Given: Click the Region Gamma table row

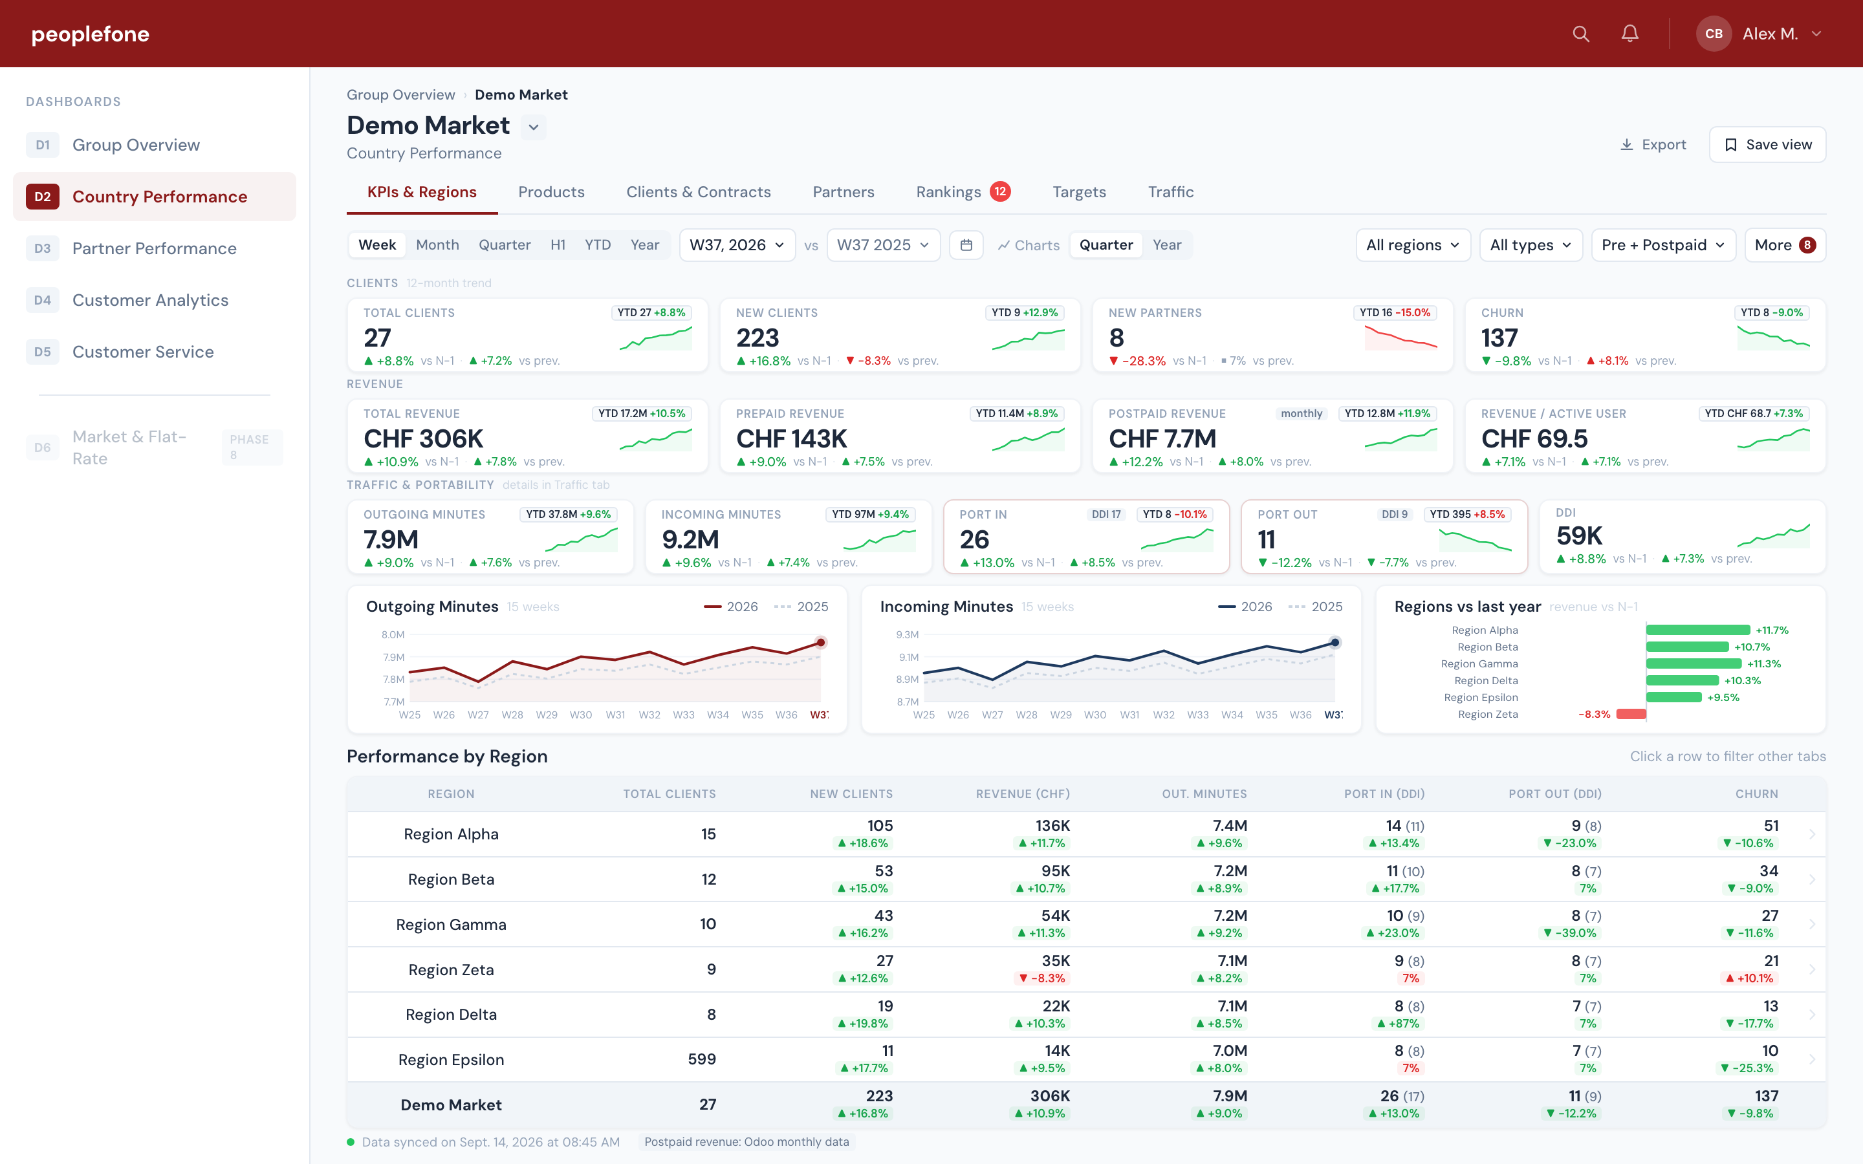Looking at the screenshot, I should click(1086, 924).
